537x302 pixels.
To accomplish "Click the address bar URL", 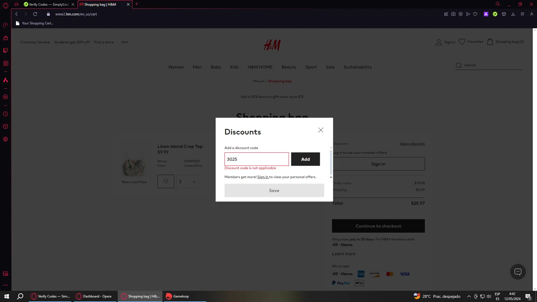I will (76, 14).
